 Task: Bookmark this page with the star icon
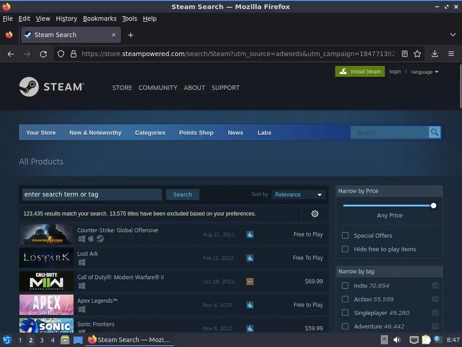click(417, 54)
